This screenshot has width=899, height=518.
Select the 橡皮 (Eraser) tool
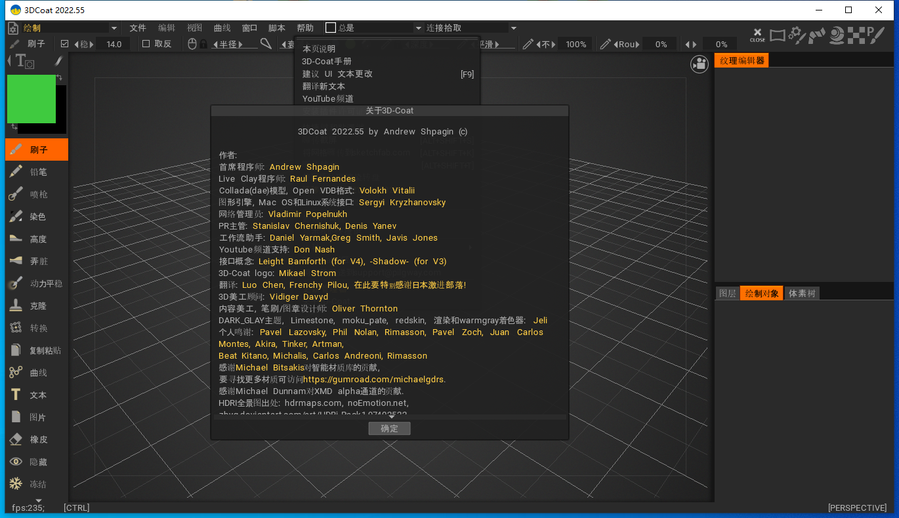coord(36,439)
